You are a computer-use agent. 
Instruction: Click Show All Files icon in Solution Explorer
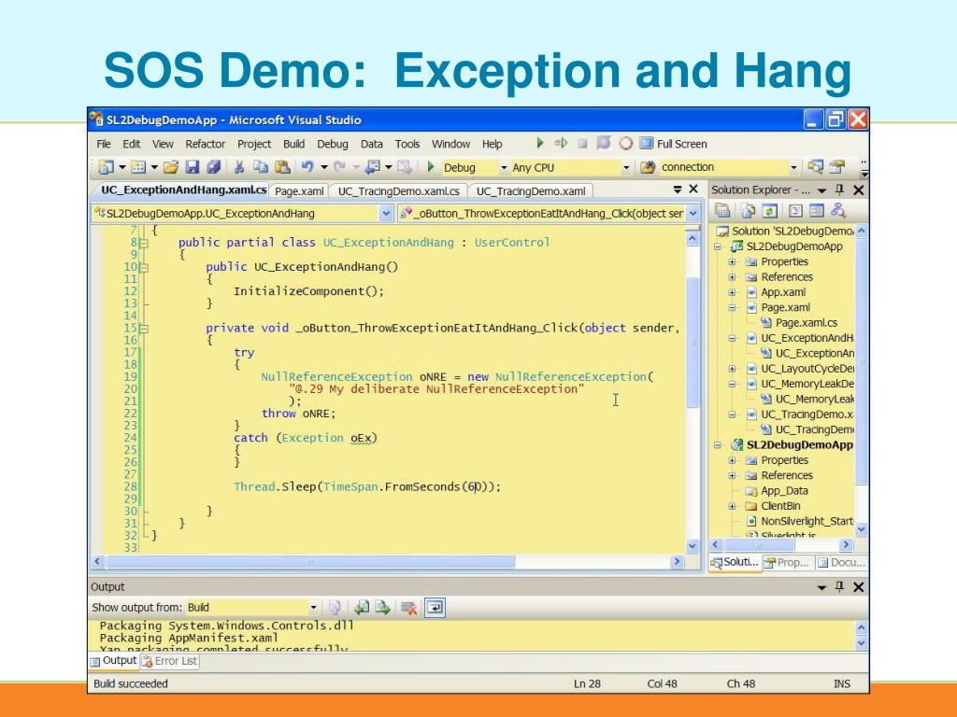pos(748,211)
